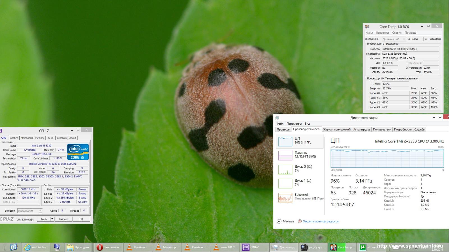Switch to the Mainboard tab in CPU-Z

click(x=27, y=138)
